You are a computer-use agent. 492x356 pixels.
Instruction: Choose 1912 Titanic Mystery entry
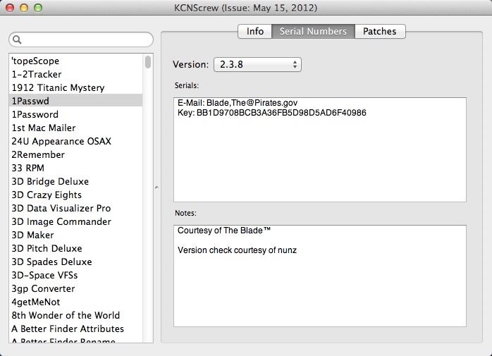(75, 87)
